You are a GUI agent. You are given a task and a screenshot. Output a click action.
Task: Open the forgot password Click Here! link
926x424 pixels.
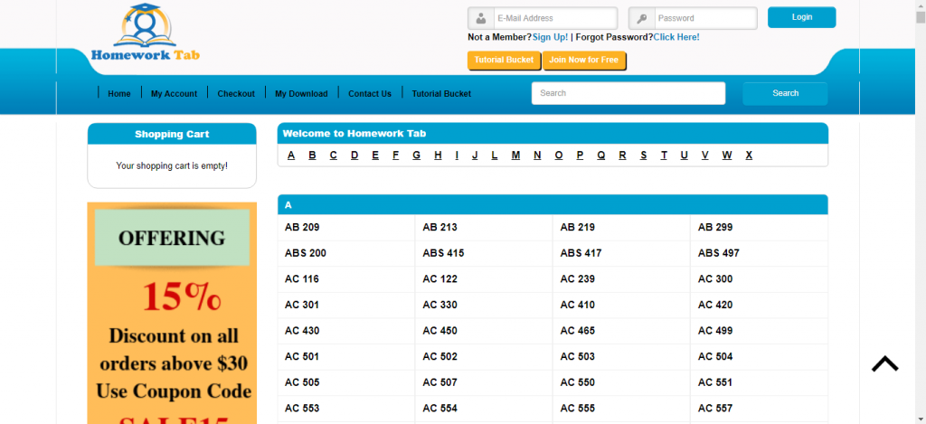point(676,37)
